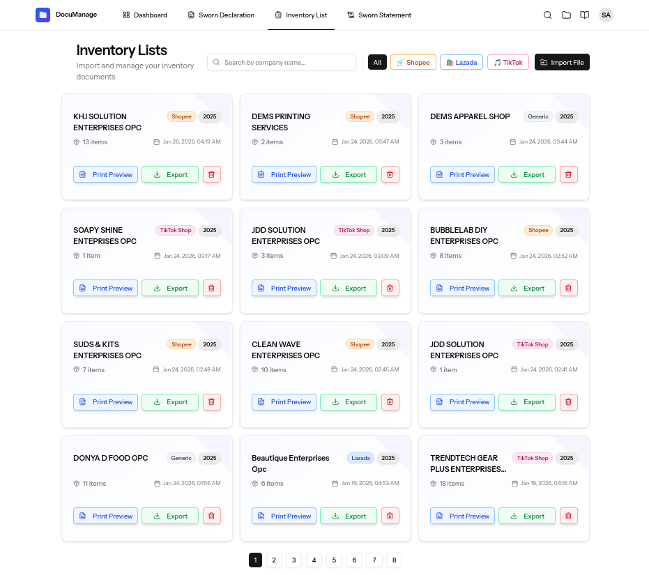Image resolution: width=649 pixels, height=575 pixels.
Task: Filter lists by Shopee
Action: (413, 63)
